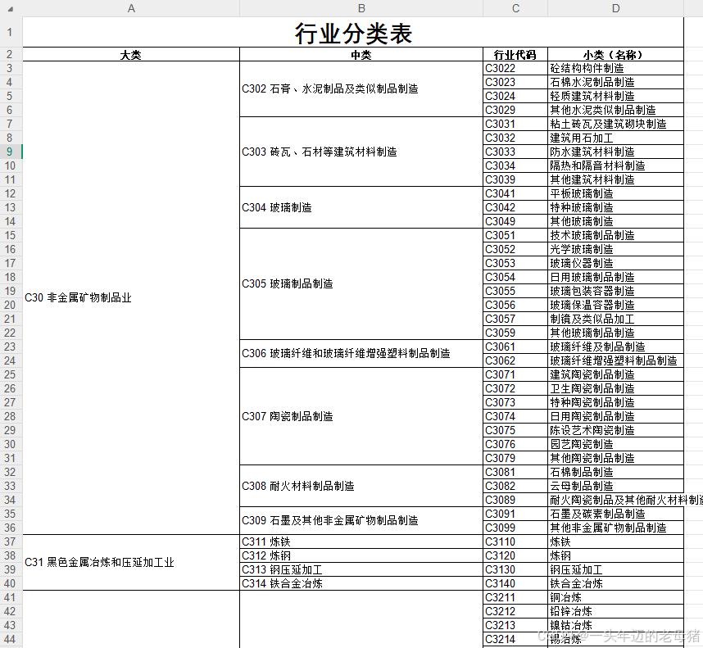This screenshot has width=703, height=648.
Task: Select cell C312 炼钢
Action: pyautogui.click(x=361, y=555)
